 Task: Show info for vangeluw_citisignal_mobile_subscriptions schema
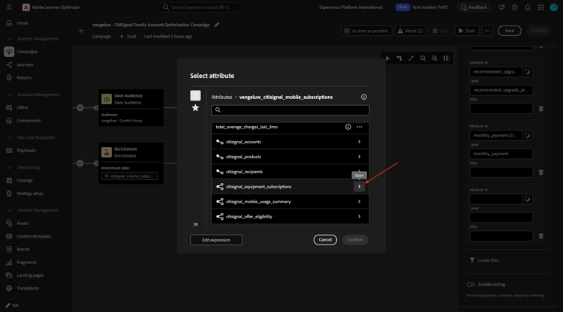click(364, 97)
